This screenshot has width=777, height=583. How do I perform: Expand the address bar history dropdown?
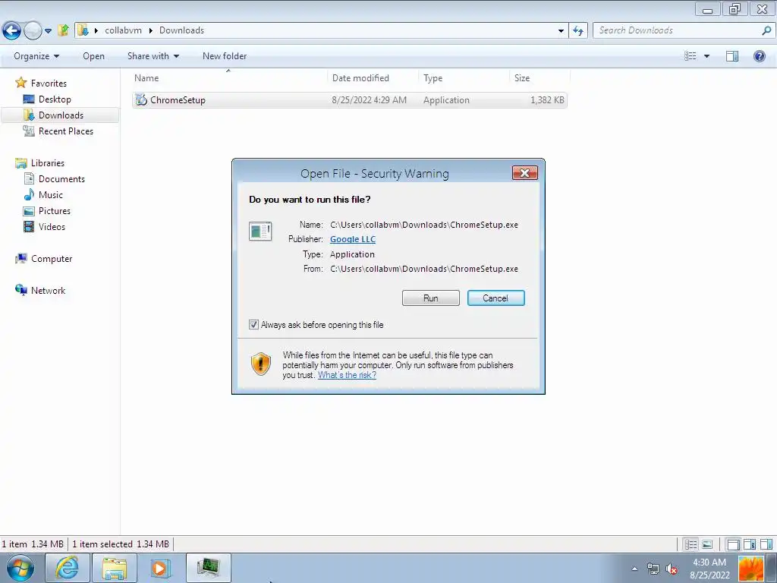(x=561, y=30)
